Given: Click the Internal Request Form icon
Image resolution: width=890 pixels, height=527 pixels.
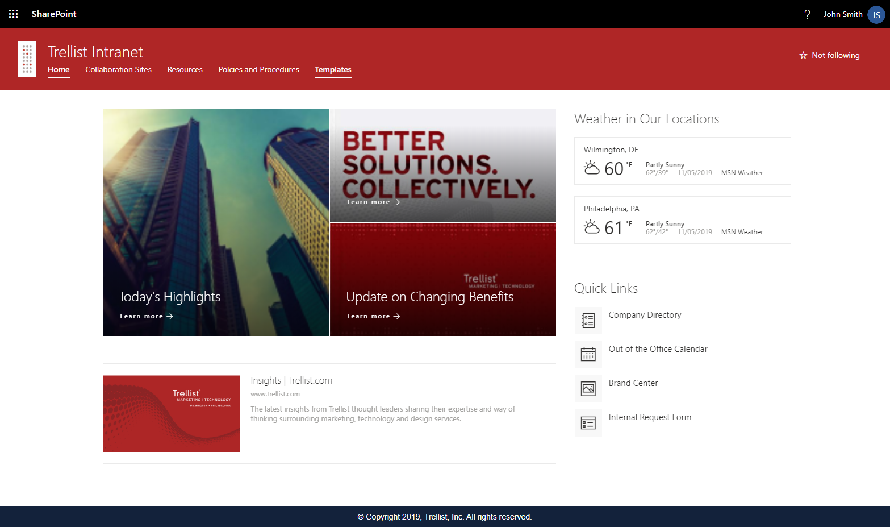Looking at the screenshot, I should point(588,423).
